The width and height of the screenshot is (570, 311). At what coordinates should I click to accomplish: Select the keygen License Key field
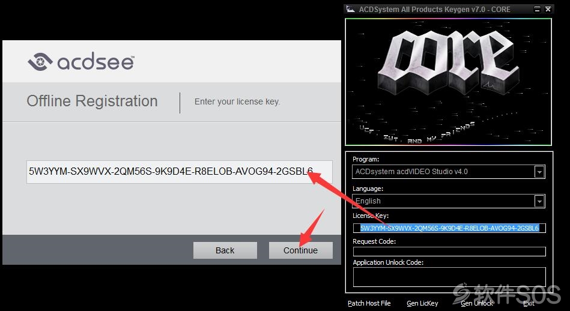tap(449, 228)
